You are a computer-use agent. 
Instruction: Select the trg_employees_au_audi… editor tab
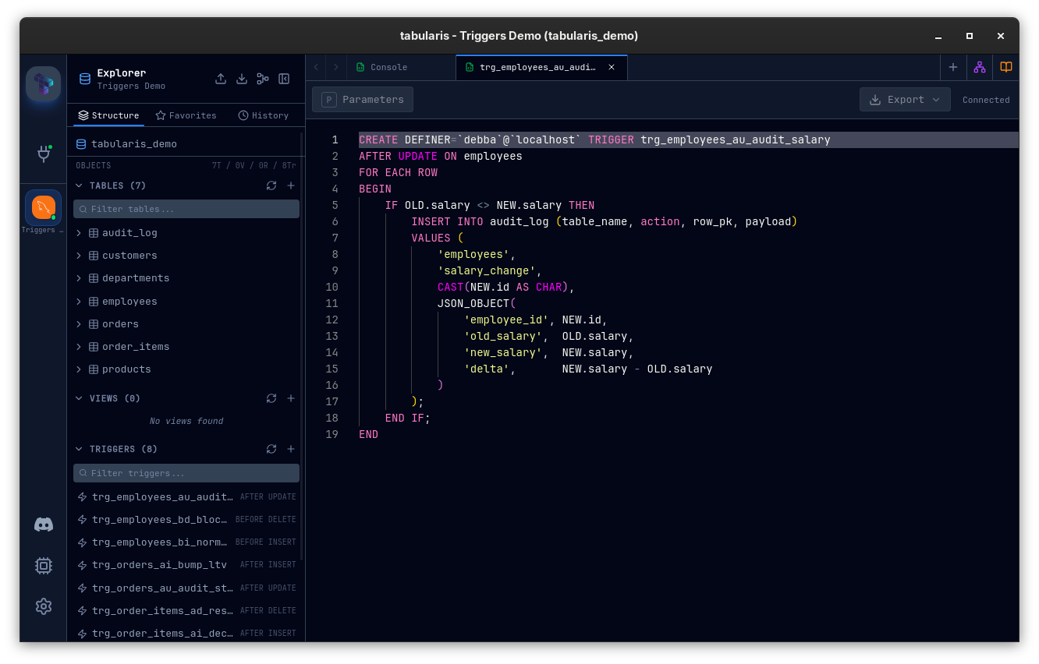click(x=541, y=67)
